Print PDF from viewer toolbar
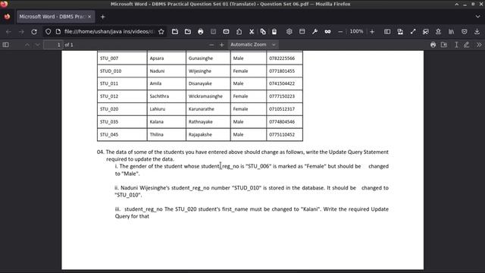 [x=433, y=45]
